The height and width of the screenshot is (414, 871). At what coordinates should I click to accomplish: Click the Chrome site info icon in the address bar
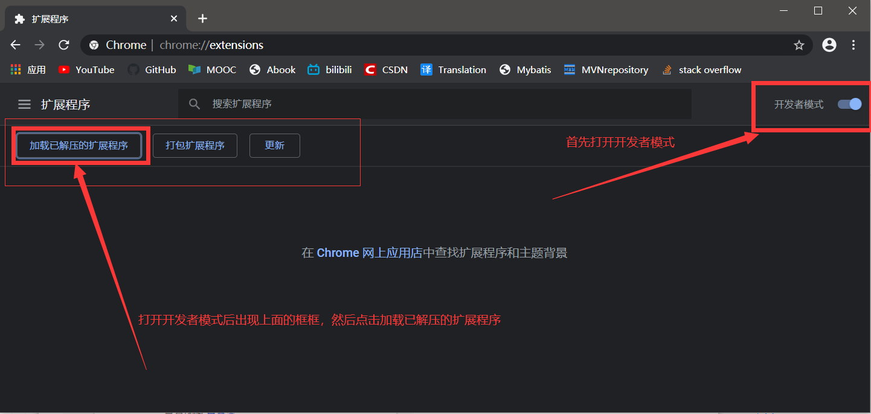(94, 45)
